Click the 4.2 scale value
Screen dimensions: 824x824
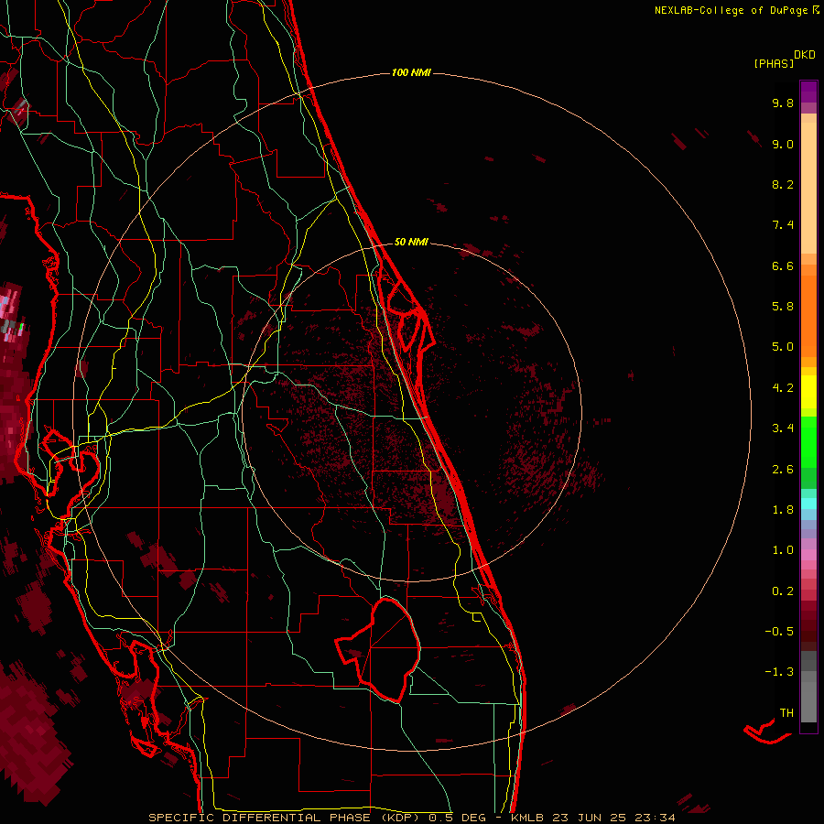point(783,388)
